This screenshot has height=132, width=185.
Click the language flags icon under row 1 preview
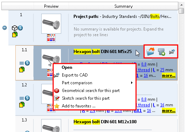[x=51, y=38]
